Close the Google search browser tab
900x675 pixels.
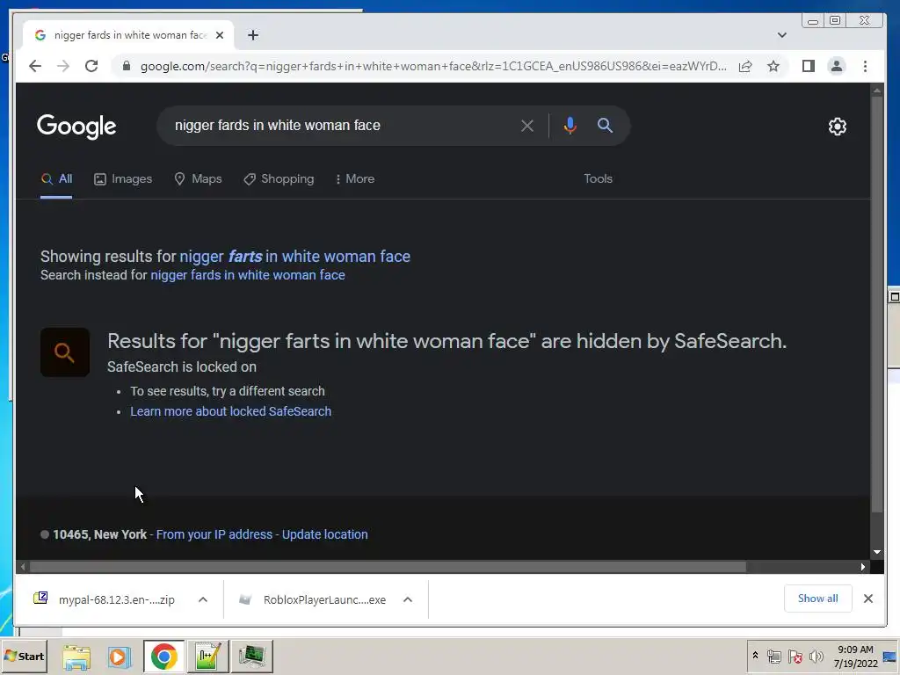pyautogui.click(x=219, y=35)
